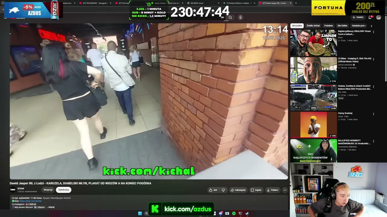387x217 pixels.
Task: Close the BELABOX cloud browser tab
Action: [218, 3]
